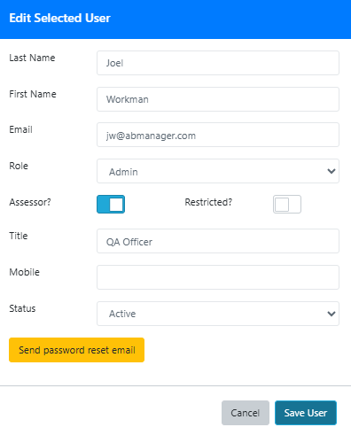The width and height of the screenshot is (351, 435).
Task: Enable the Restricted toggle switch
Action: [x=287, y=204]
